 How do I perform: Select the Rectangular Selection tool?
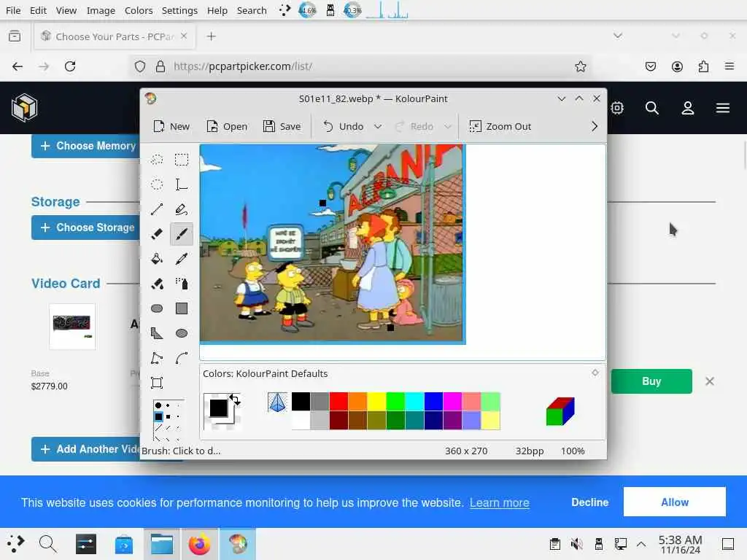(182, 160)
